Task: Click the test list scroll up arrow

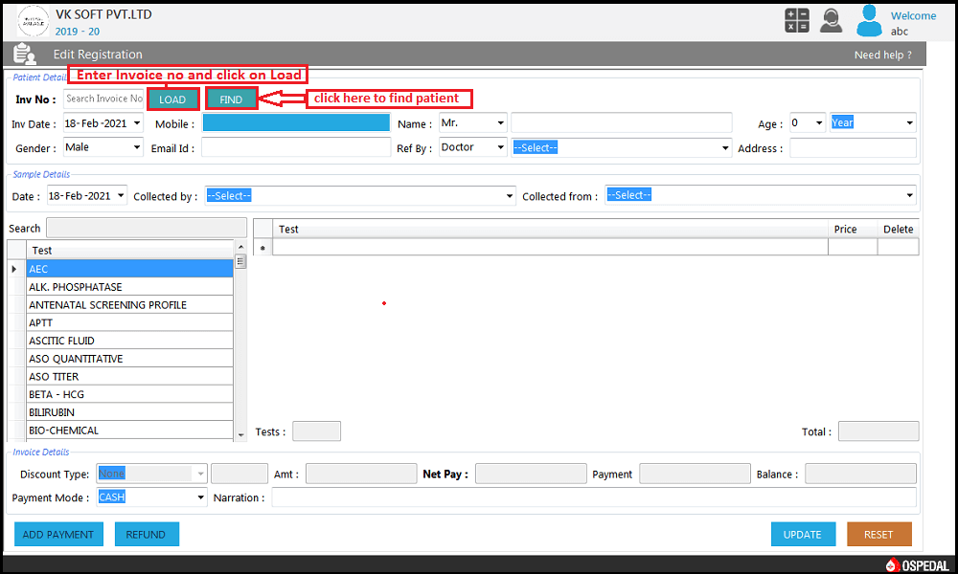Action: pyautogui.click(x=240, y=247)
